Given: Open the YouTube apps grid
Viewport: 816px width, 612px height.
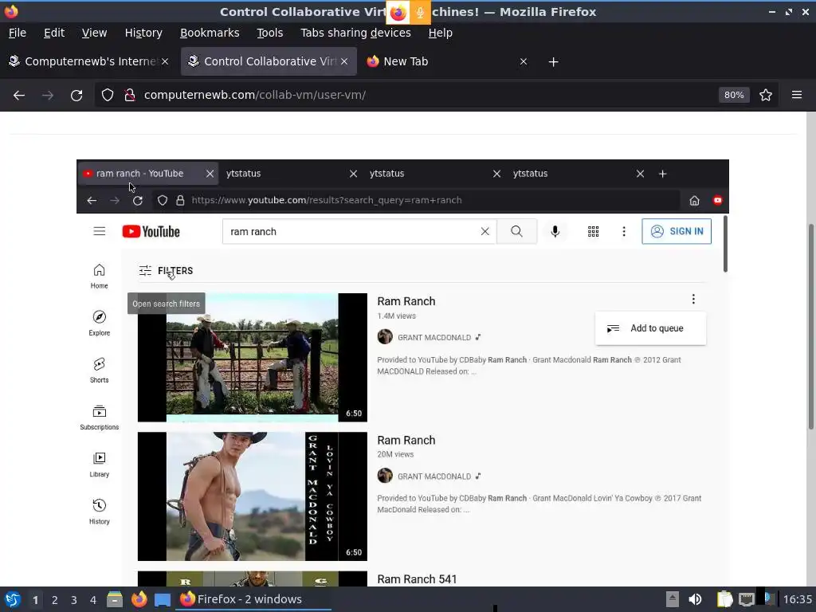Looking at the screenshot, I should [x=593, y=232].
